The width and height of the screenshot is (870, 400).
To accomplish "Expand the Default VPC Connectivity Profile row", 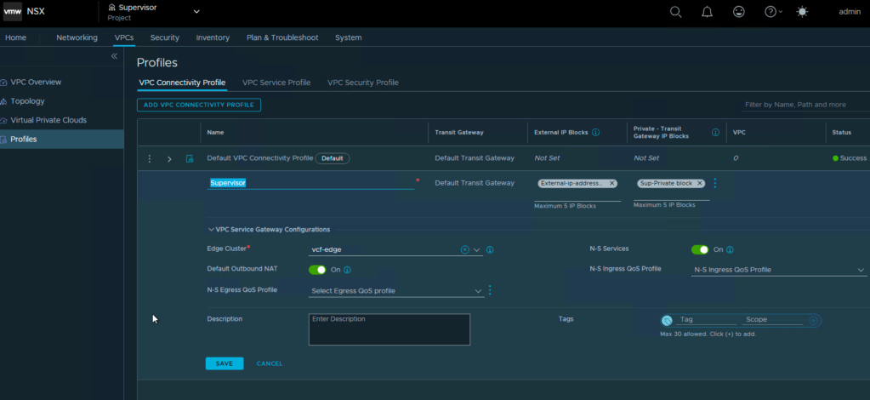I will coord(169,158).
